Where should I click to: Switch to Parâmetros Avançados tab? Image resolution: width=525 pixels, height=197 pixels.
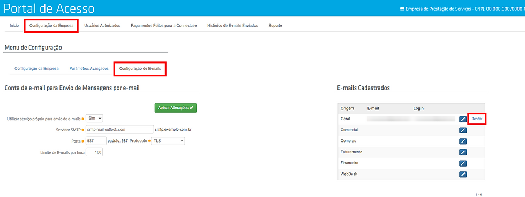[89, 68]
